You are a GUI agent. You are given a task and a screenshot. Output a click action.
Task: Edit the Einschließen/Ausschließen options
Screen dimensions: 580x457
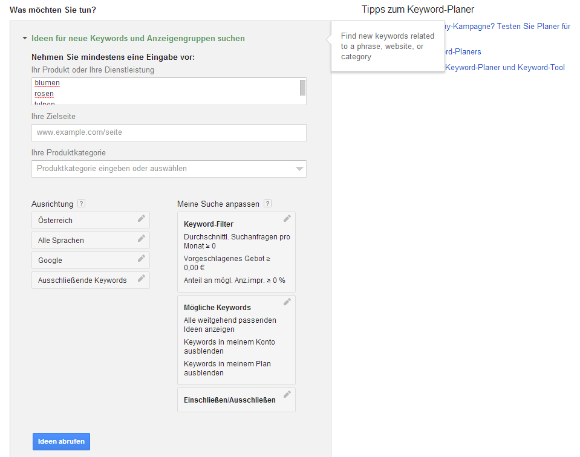tap(287, 395)
